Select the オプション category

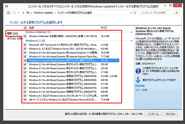[x=14, y=39]
